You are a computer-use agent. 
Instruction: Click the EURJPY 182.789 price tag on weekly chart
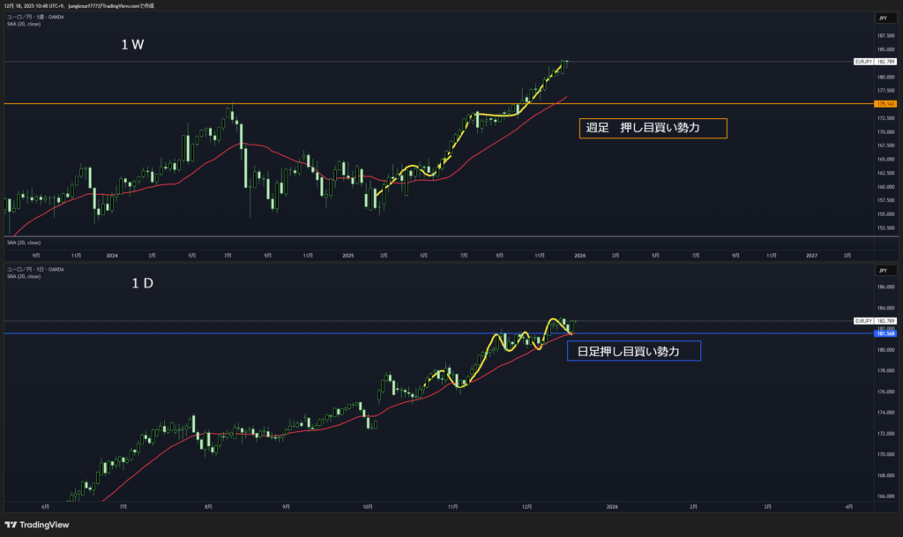875,62
